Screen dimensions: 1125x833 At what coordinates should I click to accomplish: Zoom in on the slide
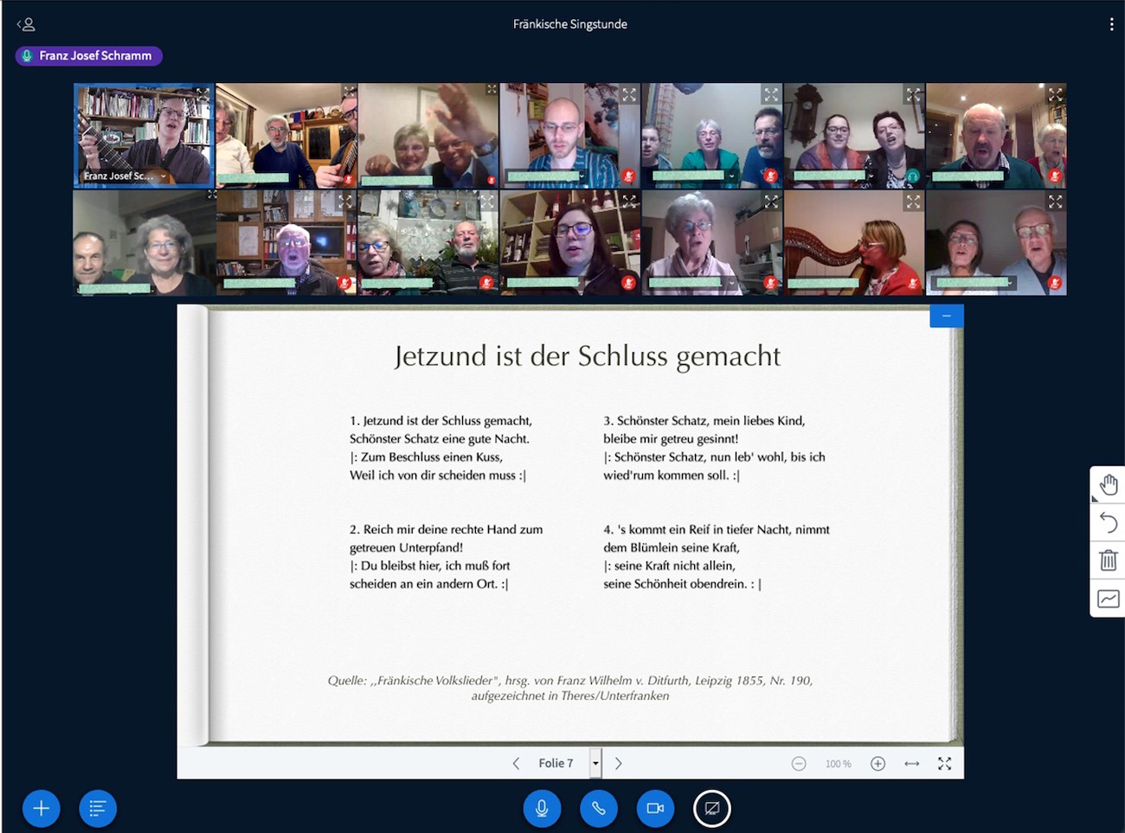[877, 763]
